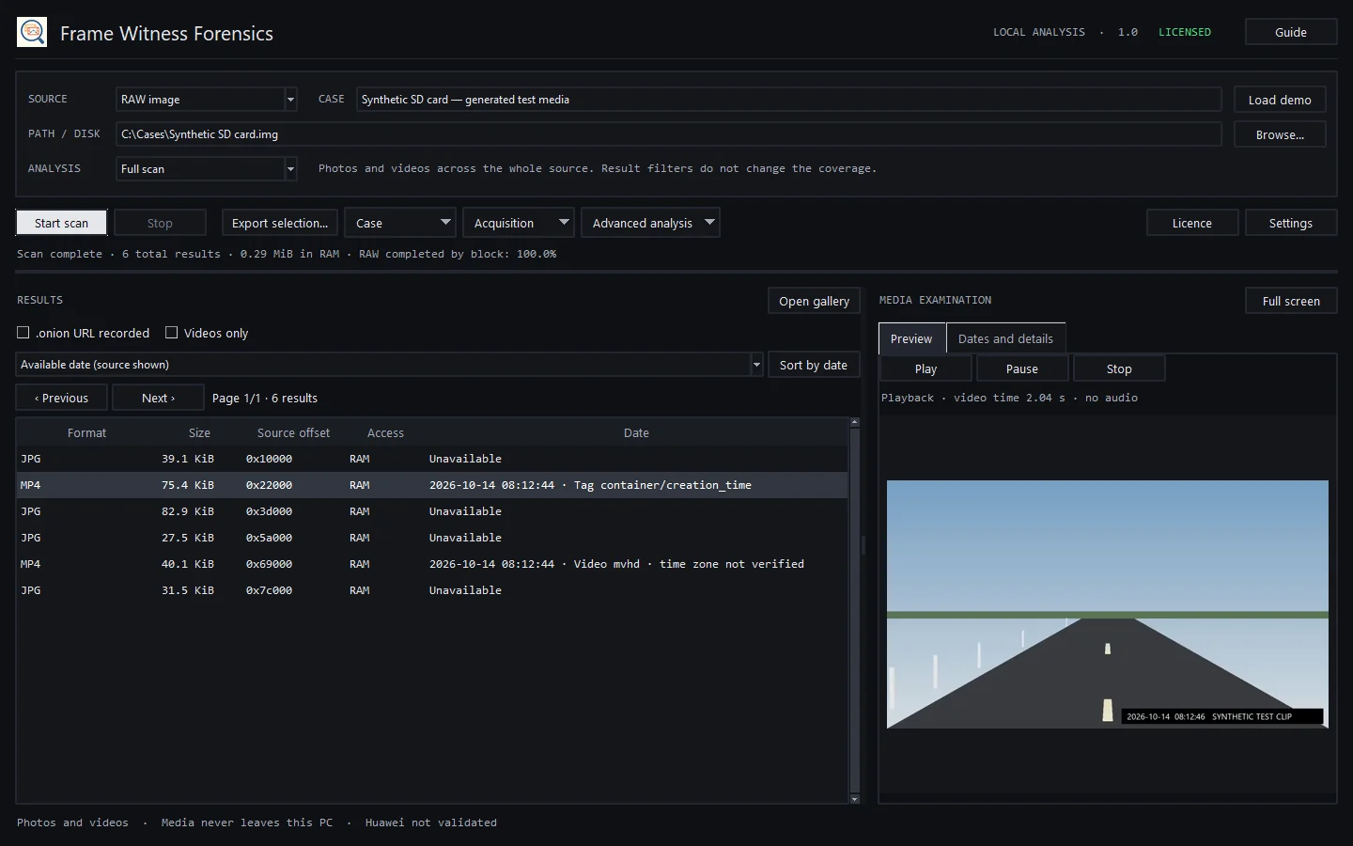
Task: Open the Guide
Action: tap(1291, 32)
